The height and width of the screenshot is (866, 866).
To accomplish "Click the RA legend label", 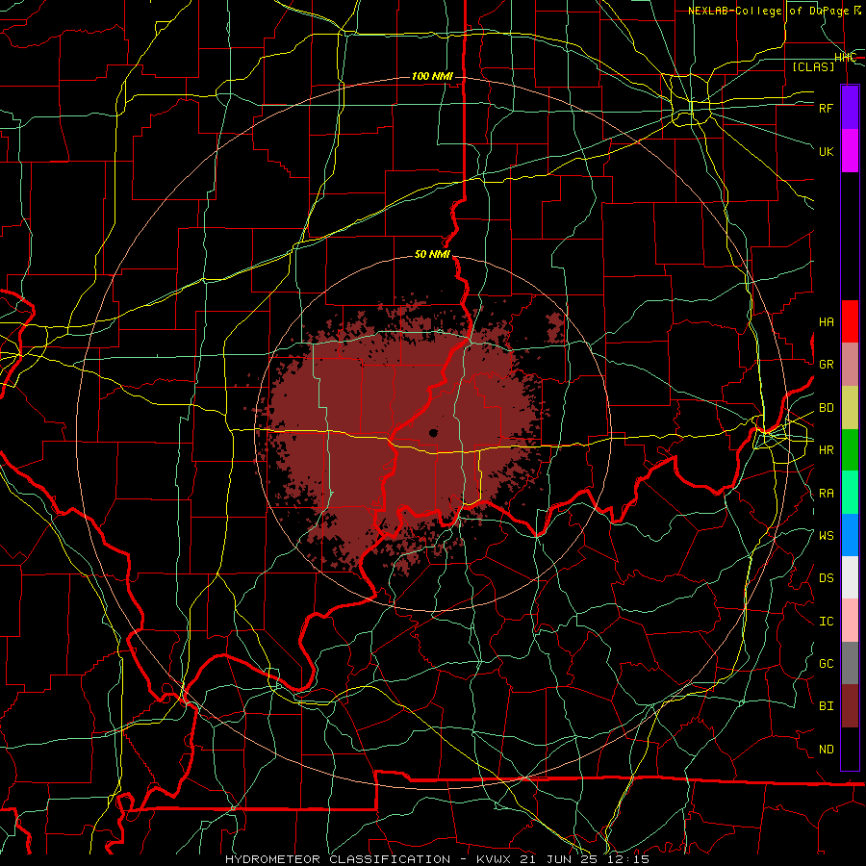I will tap(826, 494).
